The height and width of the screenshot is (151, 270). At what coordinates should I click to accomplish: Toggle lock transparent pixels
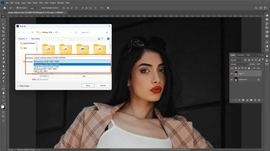click(x=236, y=68)
